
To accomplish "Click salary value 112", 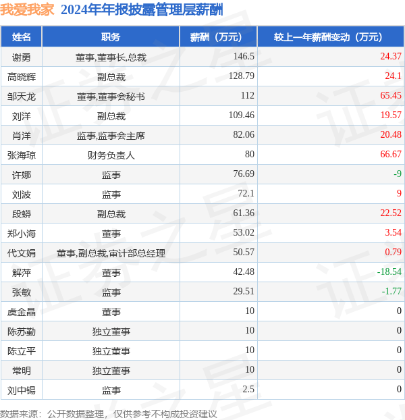I will pyautogui.click(x=248, y=95).
